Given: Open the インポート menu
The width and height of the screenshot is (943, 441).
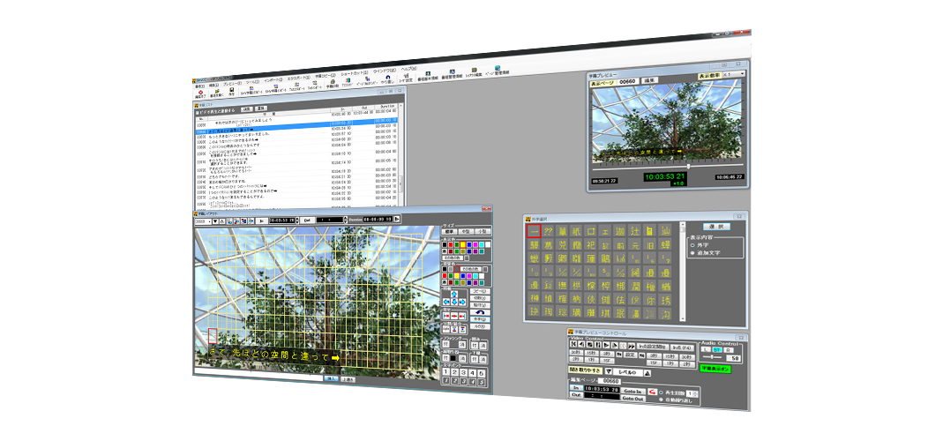Looking at the screenshot, I should click(x=273, y=80).
